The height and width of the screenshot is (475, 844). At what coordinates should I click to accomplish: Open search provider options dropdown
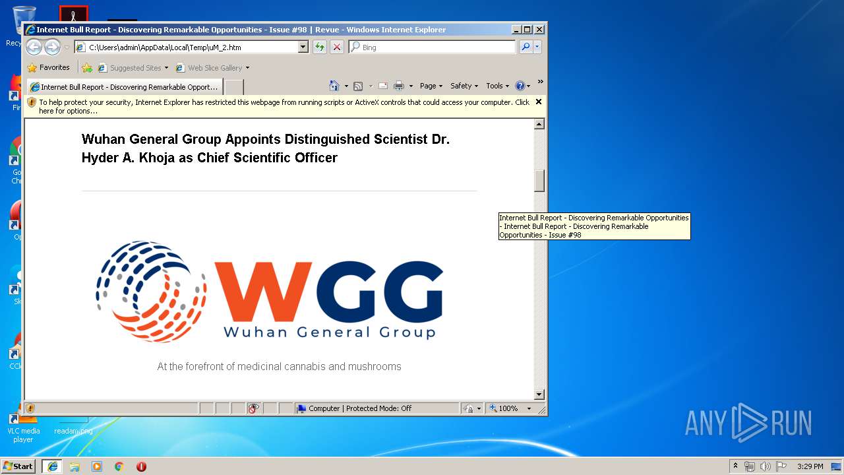click(x=537, y=47)
